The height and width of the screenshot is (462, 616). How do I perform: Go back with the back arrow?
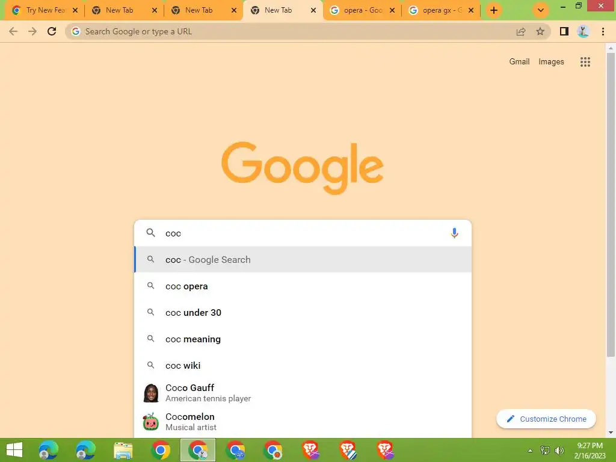[x=13, y=31]
